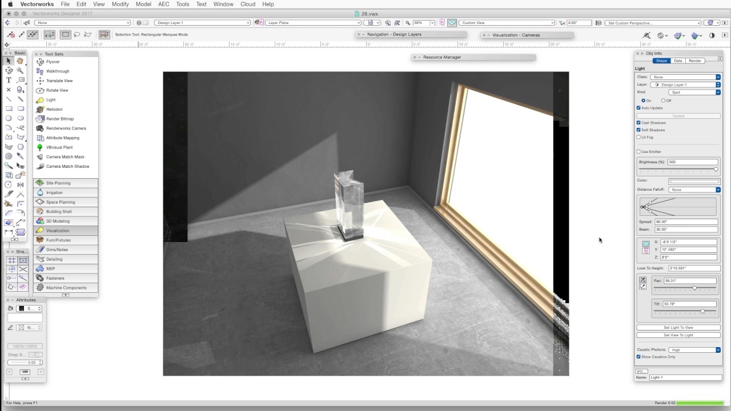Open the light Kind dropdown

coord(694,92)
